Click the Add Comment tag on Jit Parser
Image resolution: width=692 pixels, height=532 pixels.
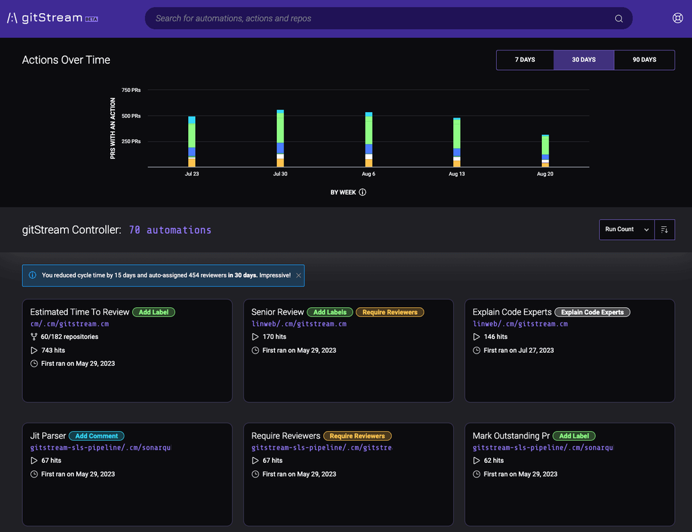pyautogui.click(x=96, y=436)
